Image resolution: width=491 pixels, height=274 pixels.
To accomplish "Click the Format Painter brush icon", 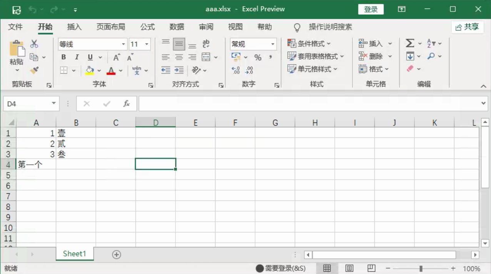I will coord(34,70).
